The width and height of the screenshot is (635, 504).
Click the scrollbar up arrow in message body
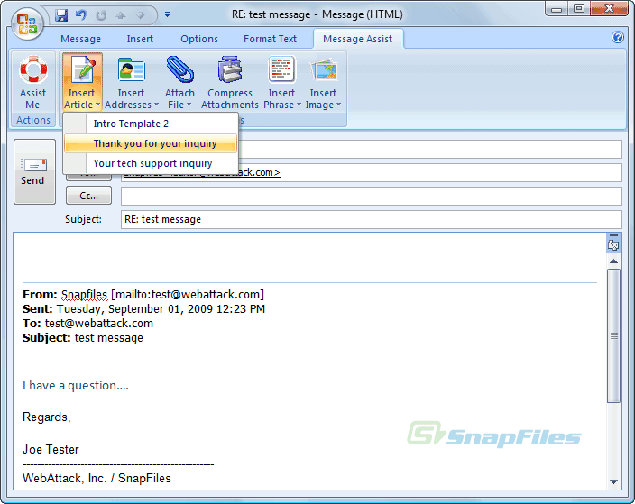(x=613, y=261)
